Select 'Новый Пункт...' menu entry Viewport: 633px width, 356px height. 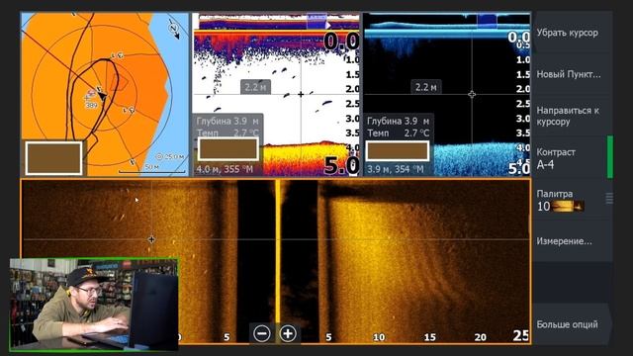(569, 74)
